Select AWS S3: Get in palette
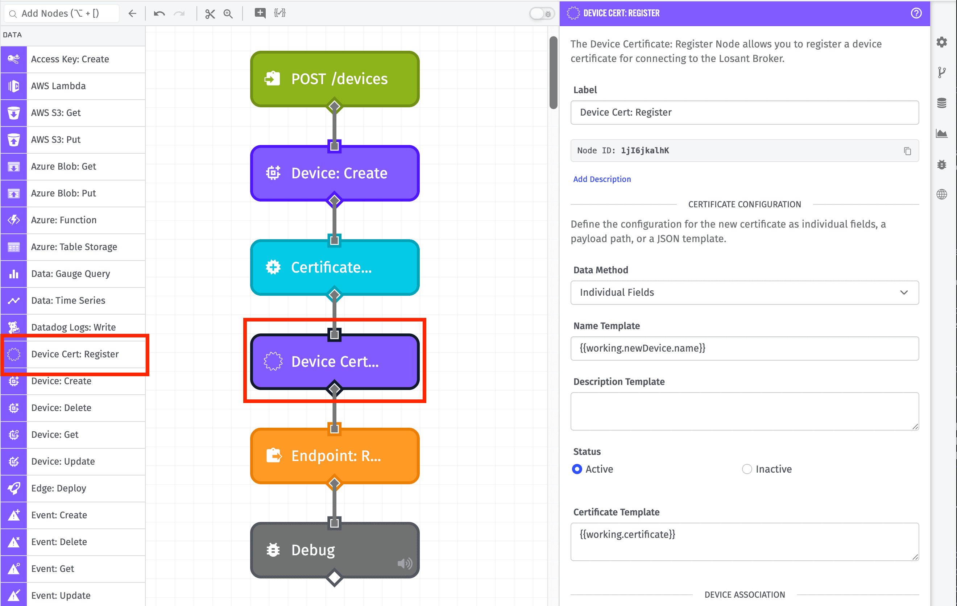 [x=73, y=113]
